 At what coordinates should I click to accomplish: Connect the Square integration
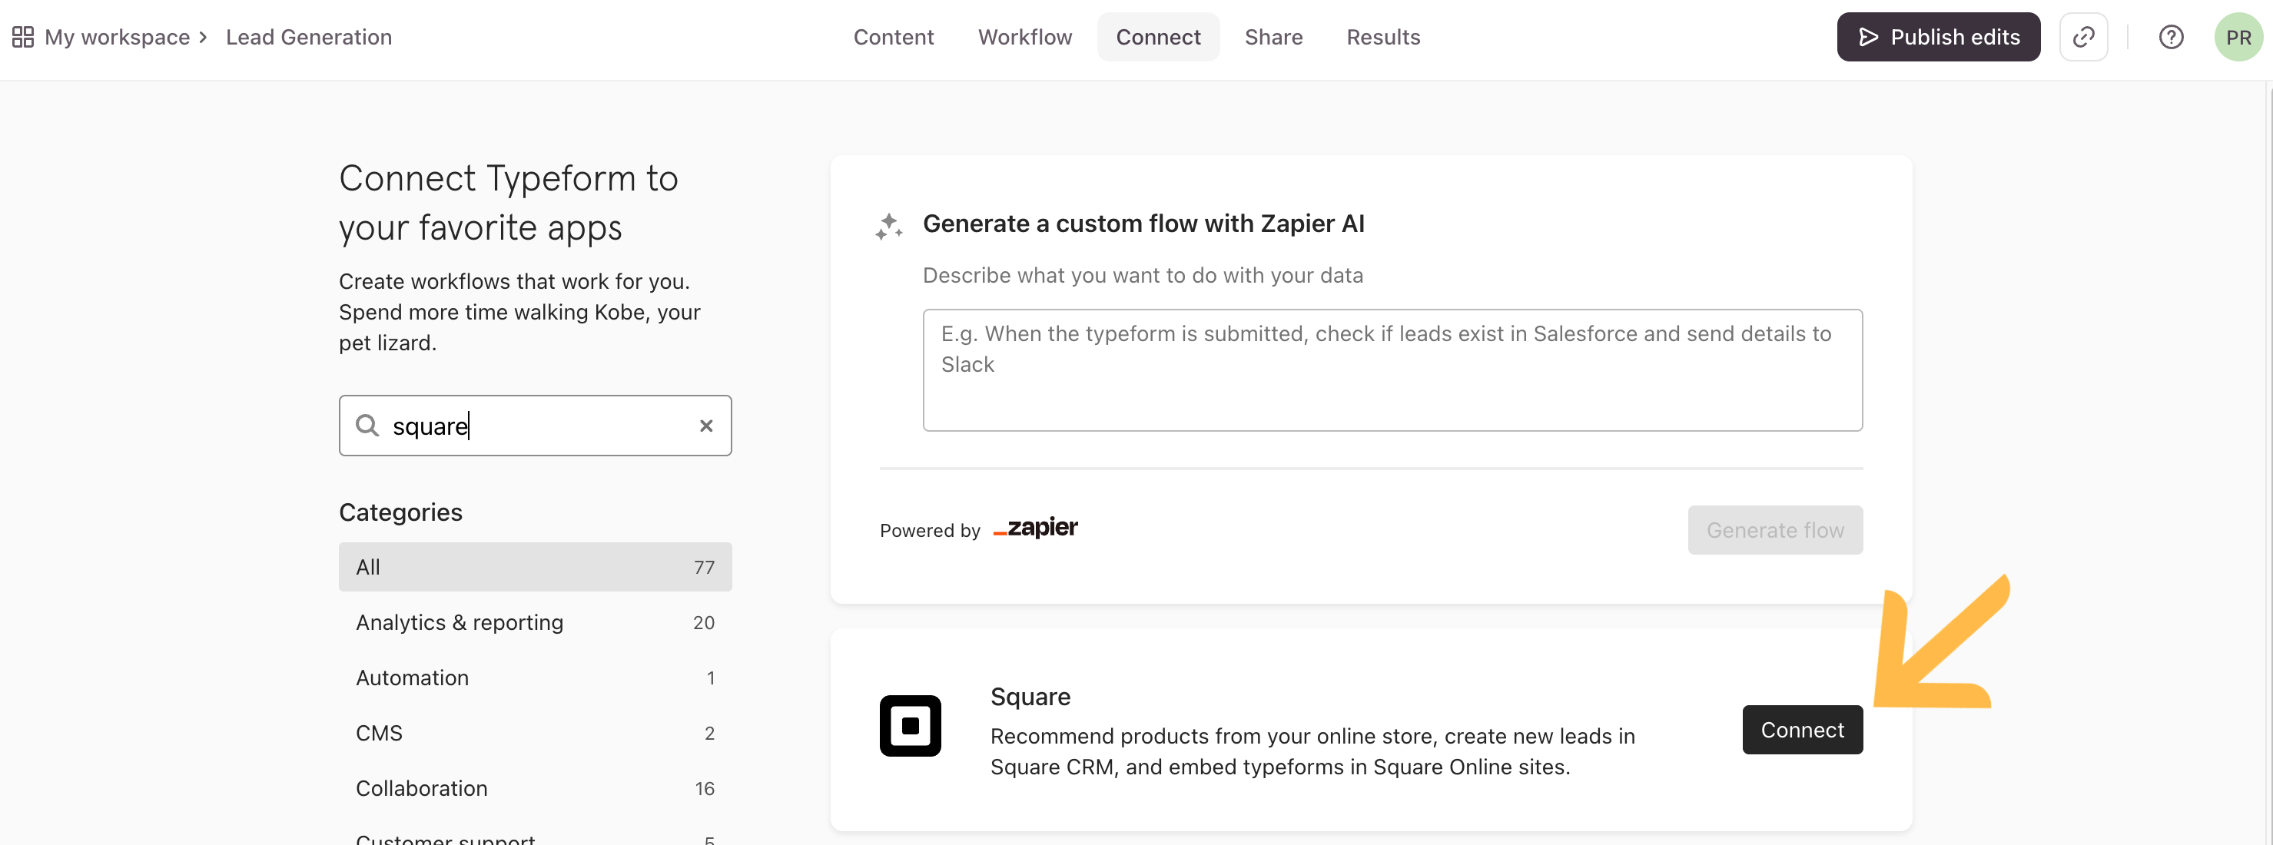1802,731
